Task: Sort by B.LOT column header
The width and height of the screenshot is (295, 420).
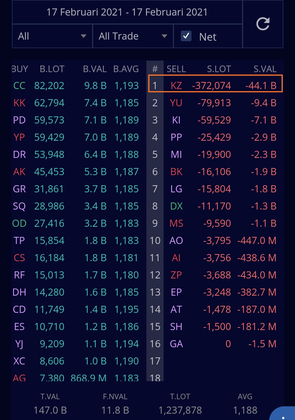Action: (52, 69)
